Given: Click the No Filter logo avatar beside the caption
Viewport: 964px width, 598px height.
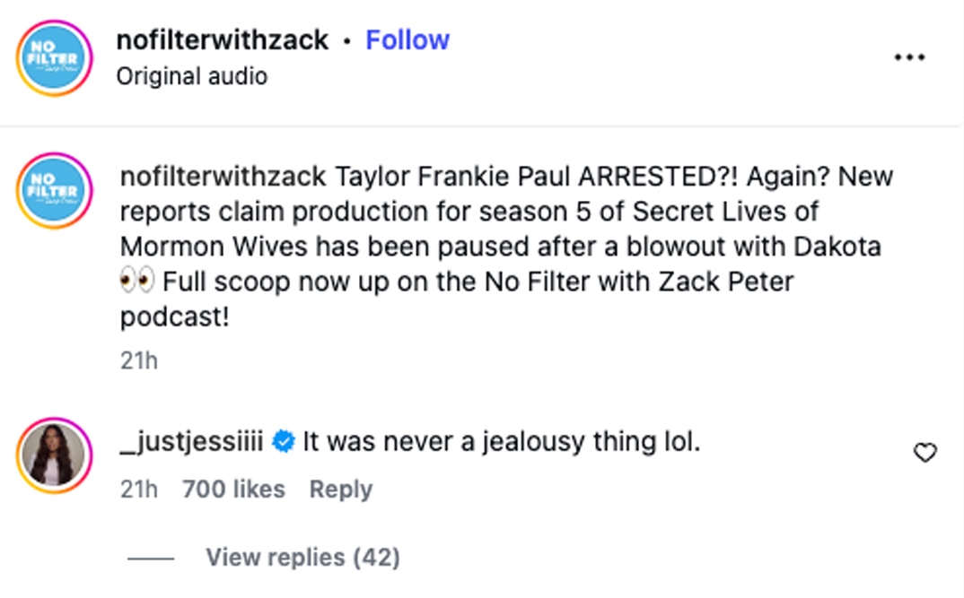Looking at the screenshot, I should pos(53,191).
